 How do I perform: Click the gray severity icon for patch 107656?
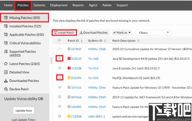pyautogui.click(x=69, y=97)
